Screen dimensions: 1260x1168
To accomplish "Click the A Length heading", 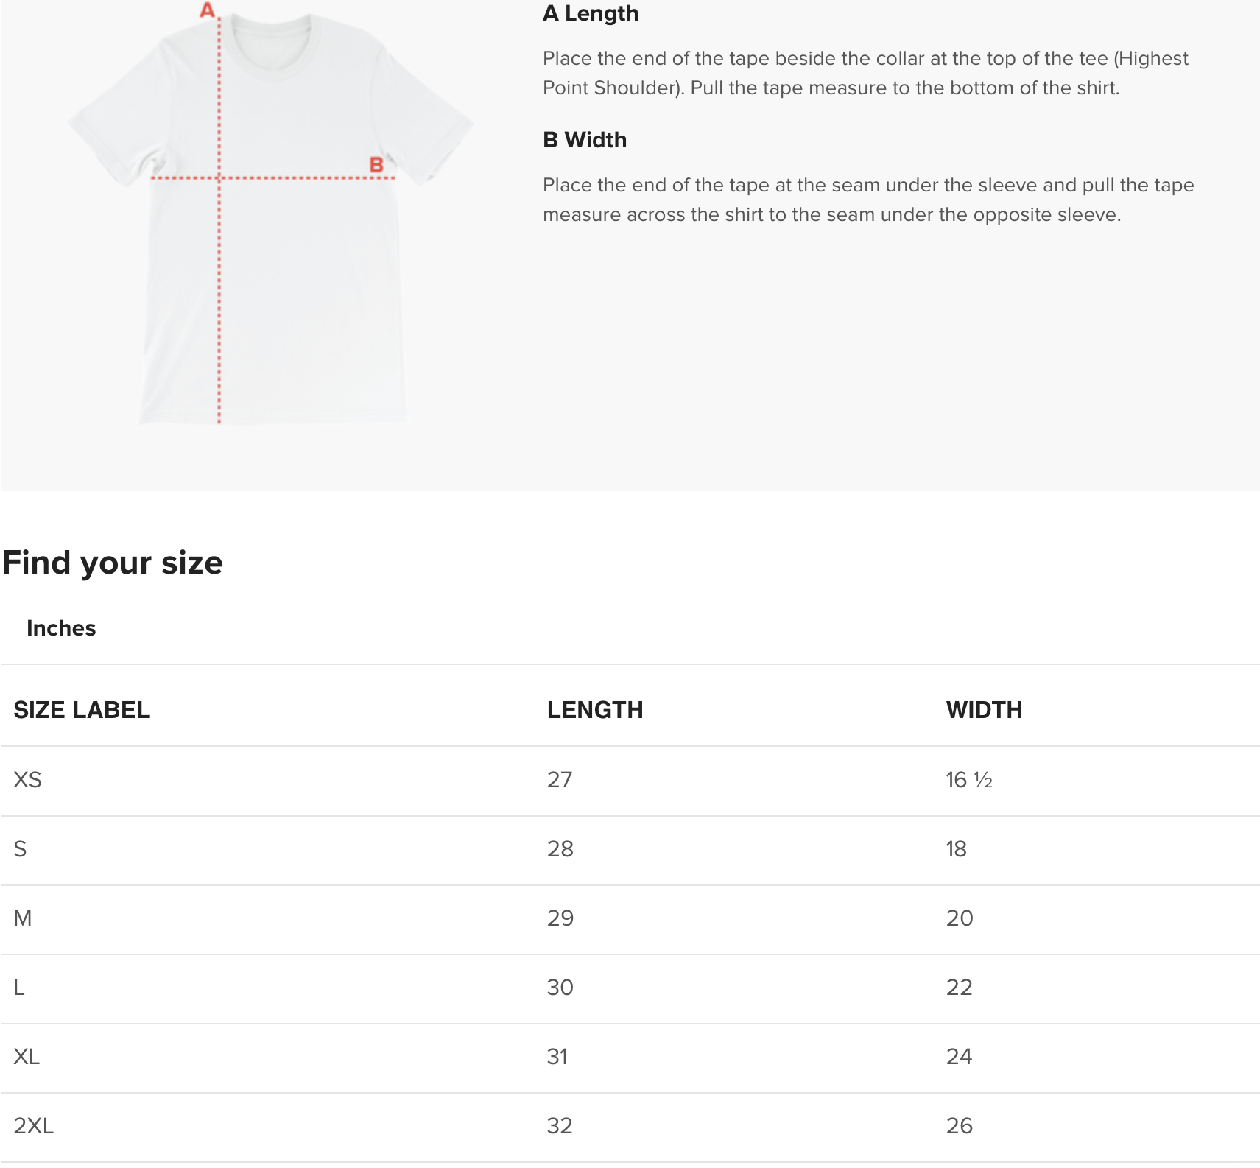I will pos(590,13).
